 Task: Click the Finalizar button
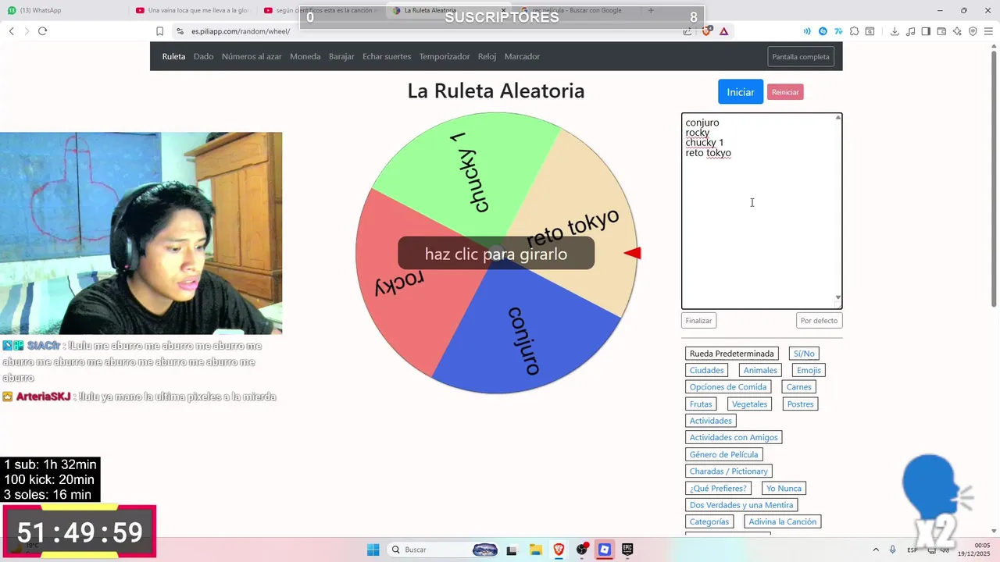698,321
